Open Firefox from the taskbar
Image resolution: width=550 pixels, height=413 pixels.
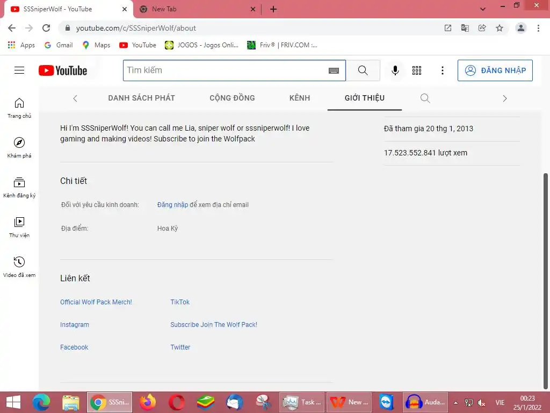click(148, 402)
